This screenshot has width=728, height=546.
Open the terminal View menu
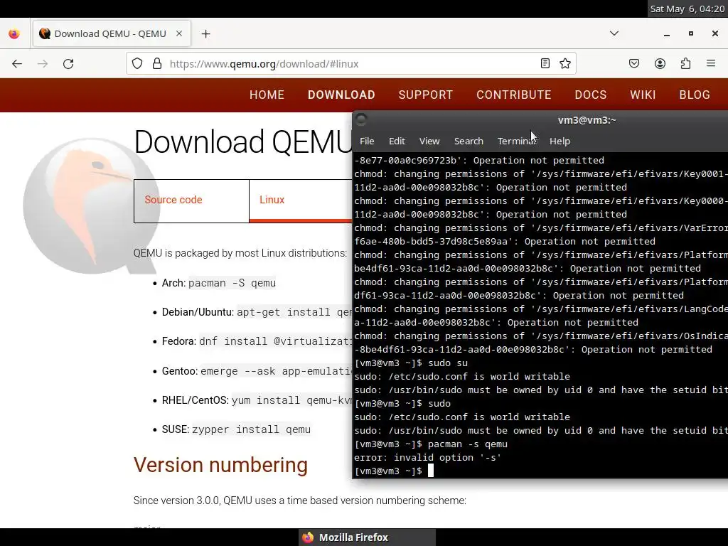coord(429,141)
